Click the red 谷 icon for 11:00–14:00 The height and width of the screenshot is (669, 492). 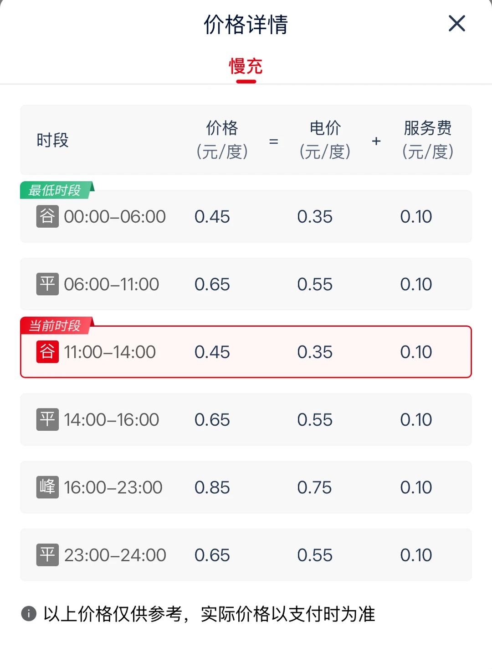click(47, 352)
